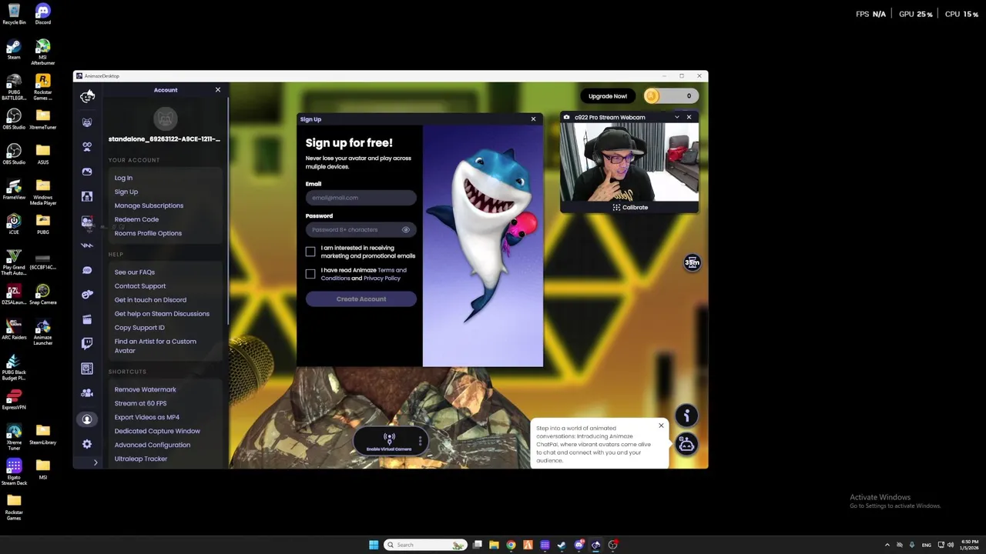Image resolution: width=986 pixels, height=554 pixels.
Task: Click Get help on Steam Discussions
Action: (x=162, y=313)
